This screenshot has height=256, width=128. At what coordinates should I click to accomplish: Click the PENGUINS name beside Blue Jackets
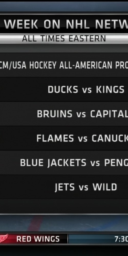pos(116,163)
